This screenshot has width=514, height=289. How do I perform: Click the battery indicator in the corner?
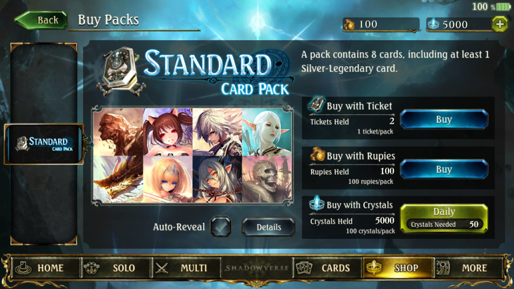[503, 7]
